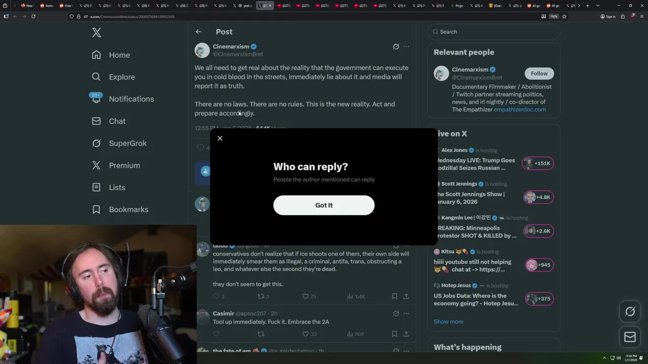The image size is (648, 364).
Task: Open more options on Cinemarxism post
Action: [x=406, y=47]
